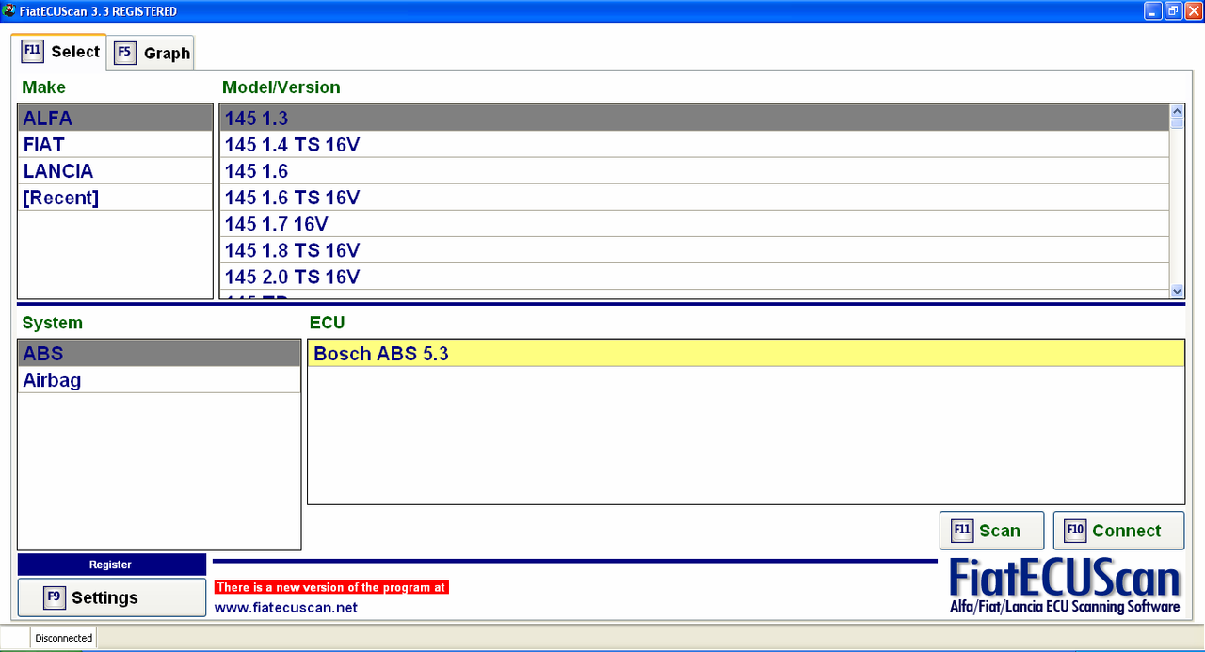The width and height of the screenshot is (1205, 652).
Task: Select model 145 1.7 16V
Action: click(695, 223)
